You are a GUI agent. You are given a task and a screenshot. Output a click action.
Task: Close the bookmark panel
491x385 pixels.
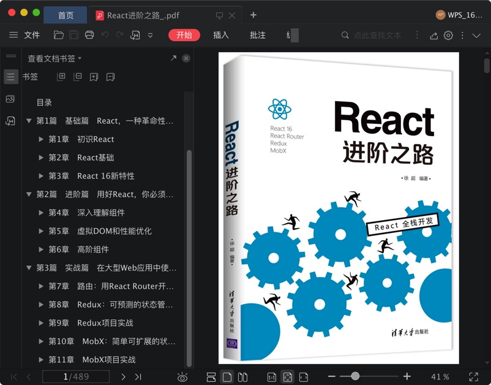[186, 58]
